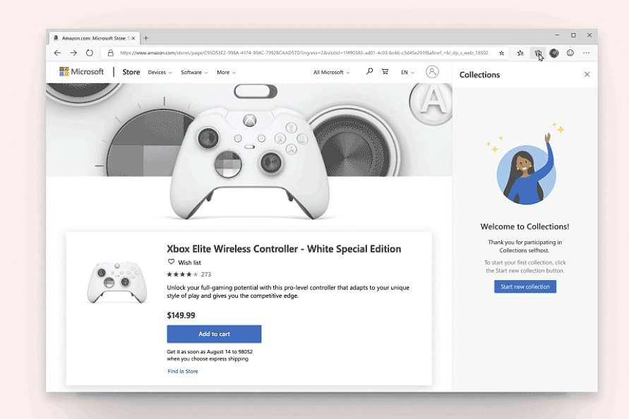This screenshot has height=419, width=629.
Task: Click the Forward navigation arrow
Action: [73, 53]
